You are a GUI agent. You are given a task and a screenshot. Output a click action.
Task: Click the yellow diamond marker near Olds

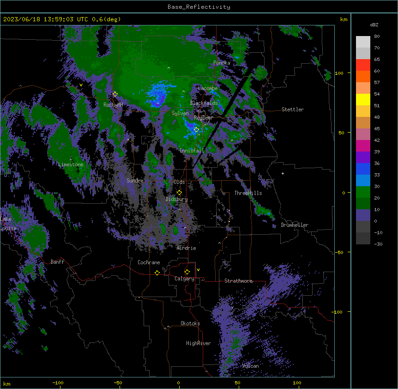tap(179, 192)
